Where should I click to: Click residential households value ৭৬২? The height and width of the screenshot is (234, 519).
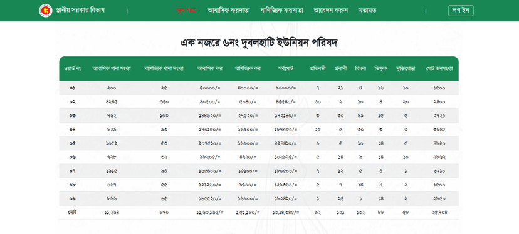(x=112, y=116)
